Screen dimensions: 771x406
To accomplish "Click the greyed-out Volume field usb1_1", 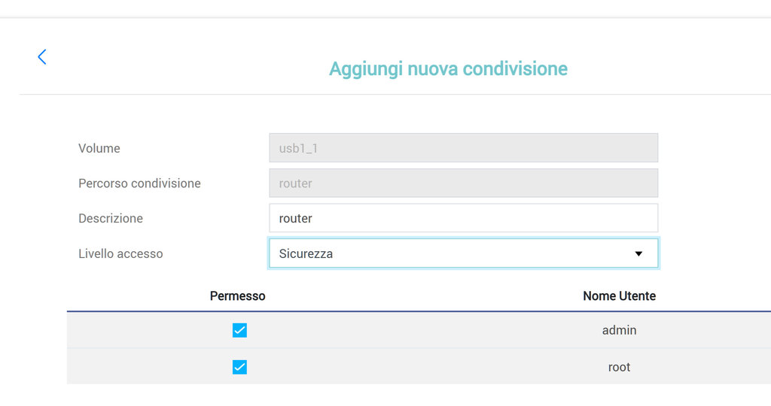I will click(463, 148).
